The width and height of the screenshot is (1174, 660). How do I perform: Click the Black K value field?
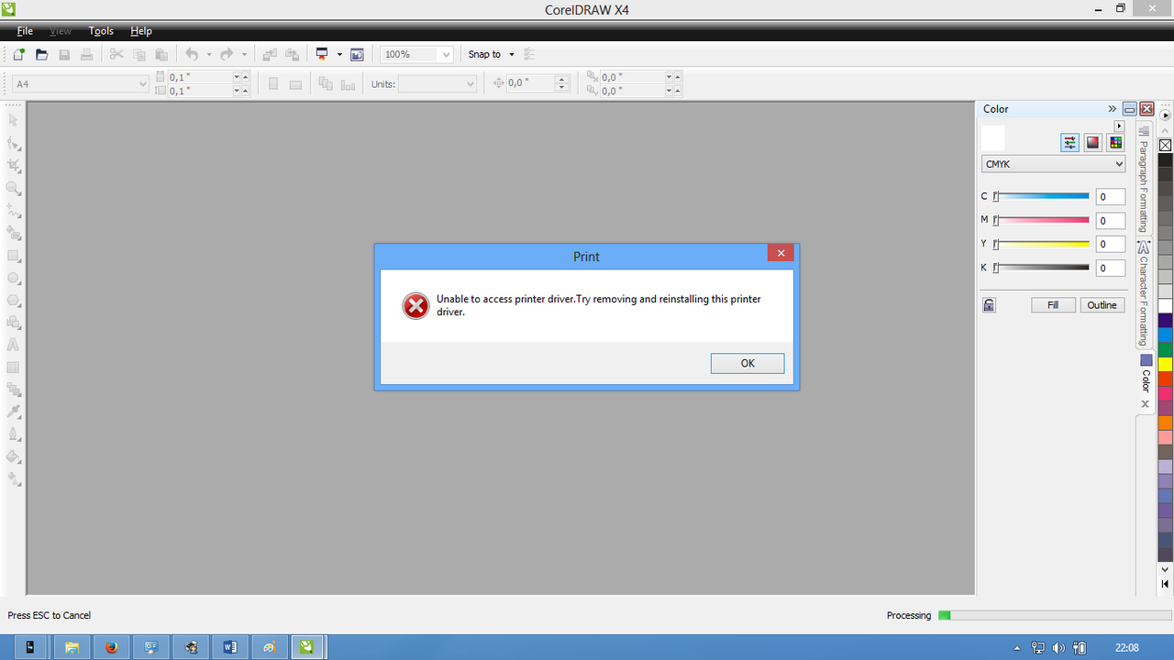(x=1111, y=269)
